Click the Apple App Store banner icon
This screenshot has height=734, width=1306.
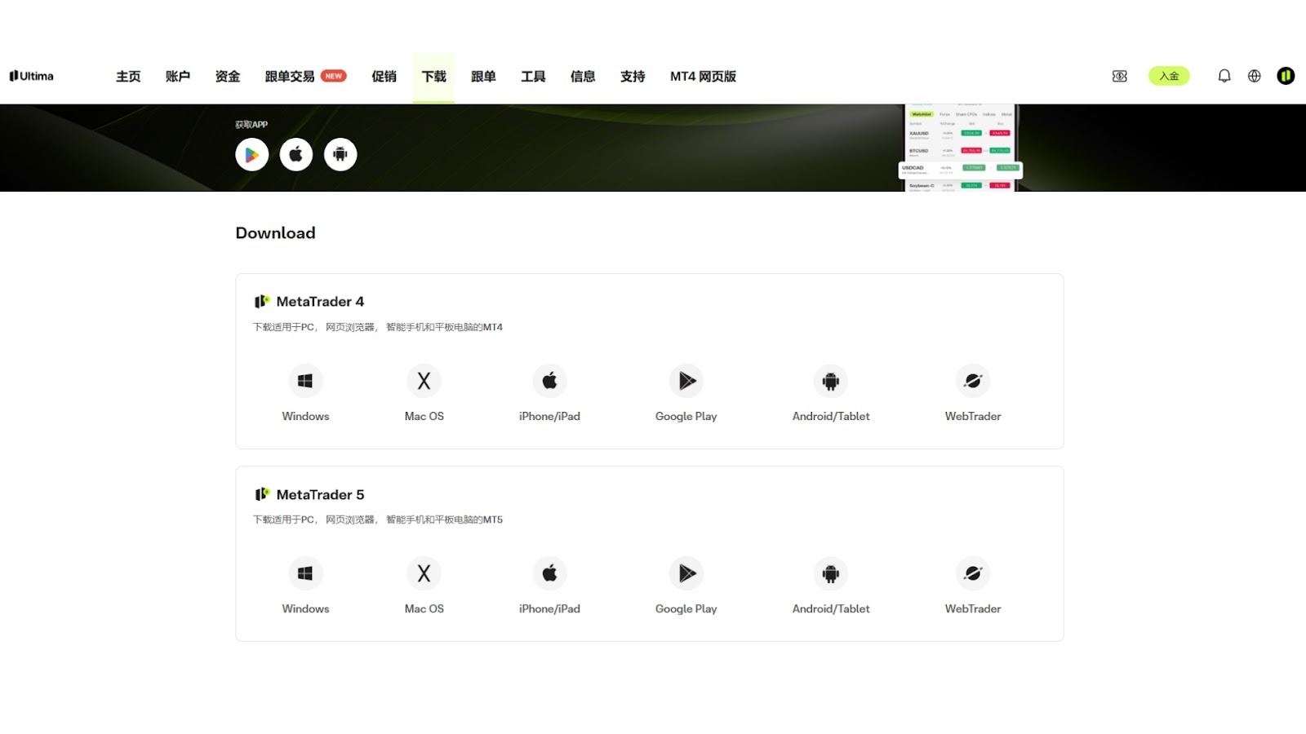tap(296, 154)
